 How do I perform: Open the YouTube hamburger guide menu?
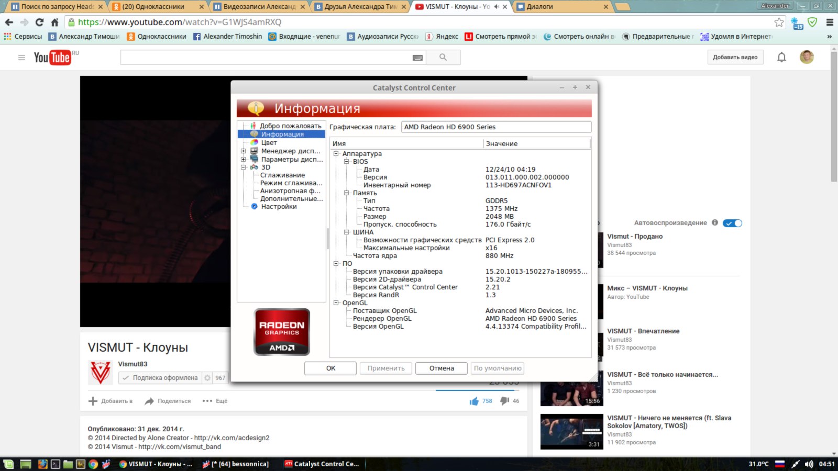tap(21, 58)
